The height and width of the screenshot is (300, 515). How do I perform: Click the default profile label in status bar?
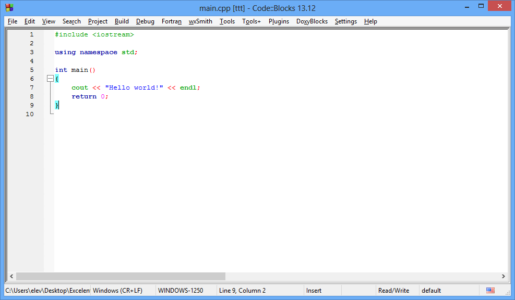(431, 291)
